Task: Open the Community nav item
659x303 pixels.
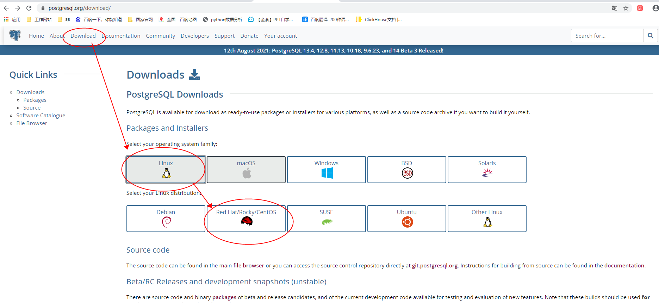Action: pyautogui.click(x=161, y=36)
